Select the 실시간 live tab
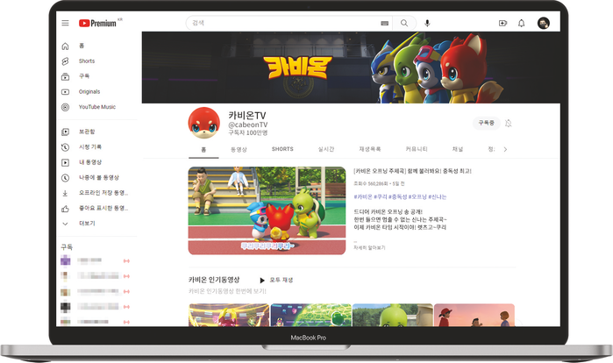Screen dimensions: 613x363 tap(326, 149)
